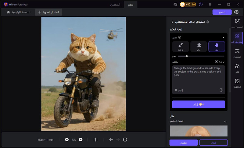Select the brush selection tool
The height and width of the screenshot is (148, 244).
point(181,46)
